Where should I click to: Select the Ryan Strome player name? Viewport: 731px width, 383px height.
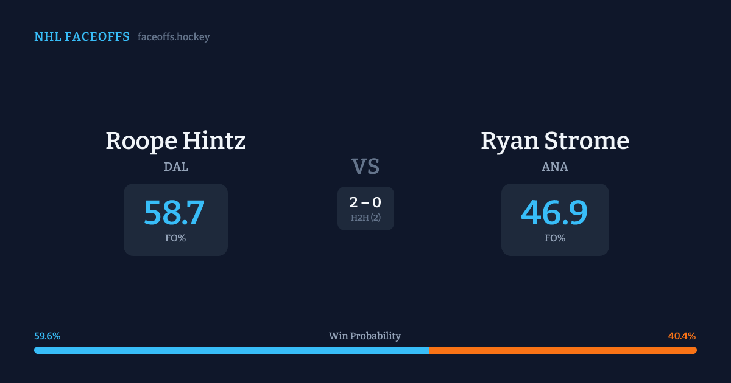tap(554, 140)
